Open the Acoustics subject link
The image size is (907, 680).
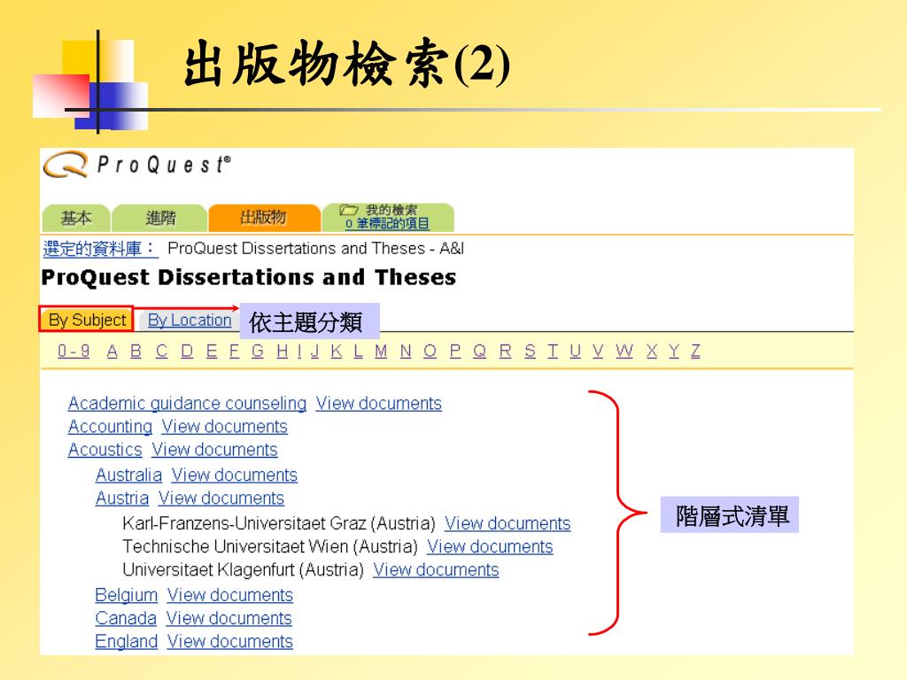[x=105, y=449]
